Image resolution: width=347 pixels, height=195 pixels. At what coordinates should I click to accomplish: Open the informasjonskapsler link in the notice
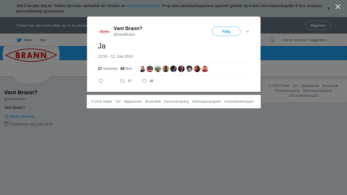(x=143, y=6)
